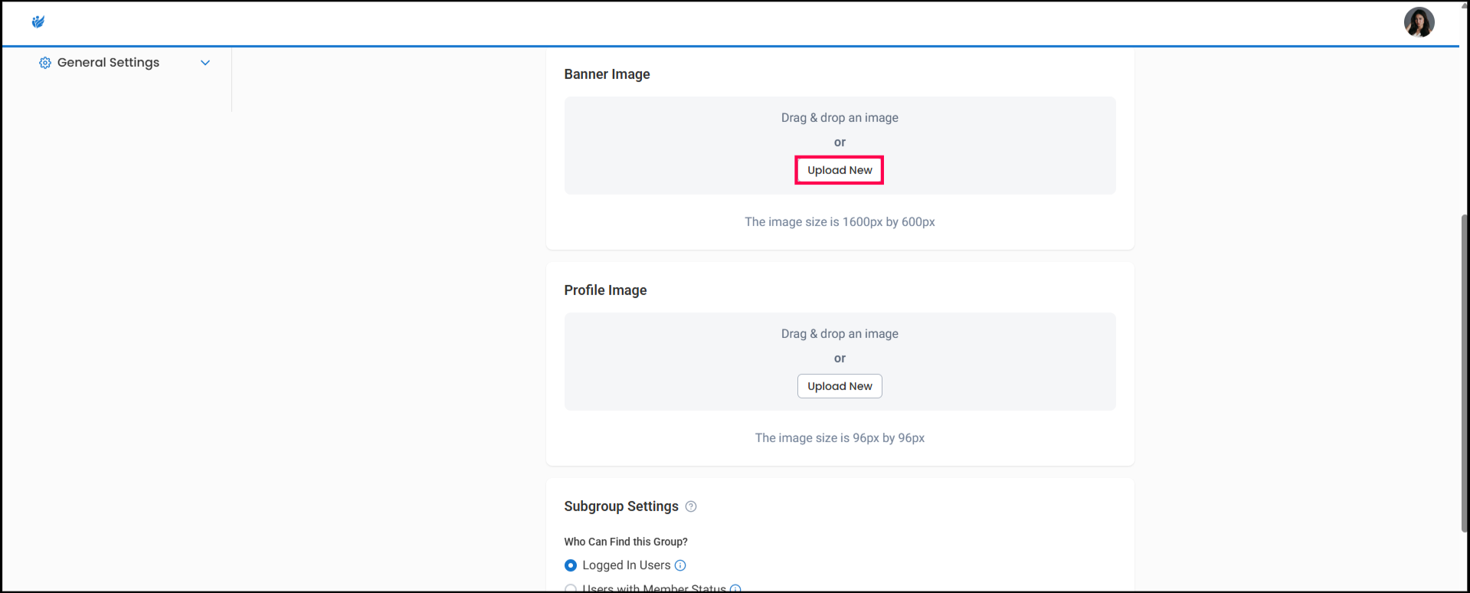Click the Profile Image drag & drop text
Screen dimensions: 1470x593
coord(839,334)
